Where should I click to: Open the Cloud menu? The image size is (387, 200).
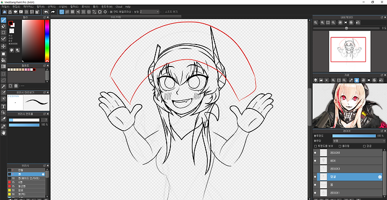[119, 6]
